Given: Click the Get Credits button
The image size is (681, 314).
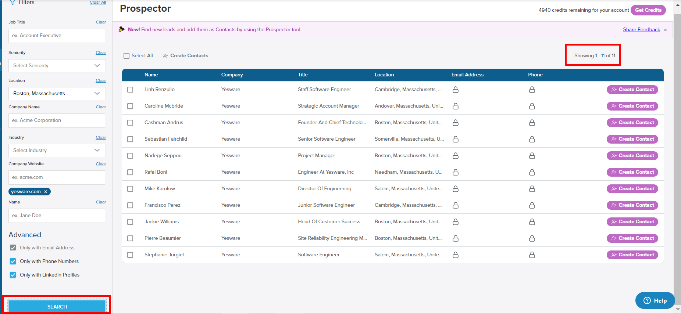Looking at the screenshot, I should click(x=648, y=10).
